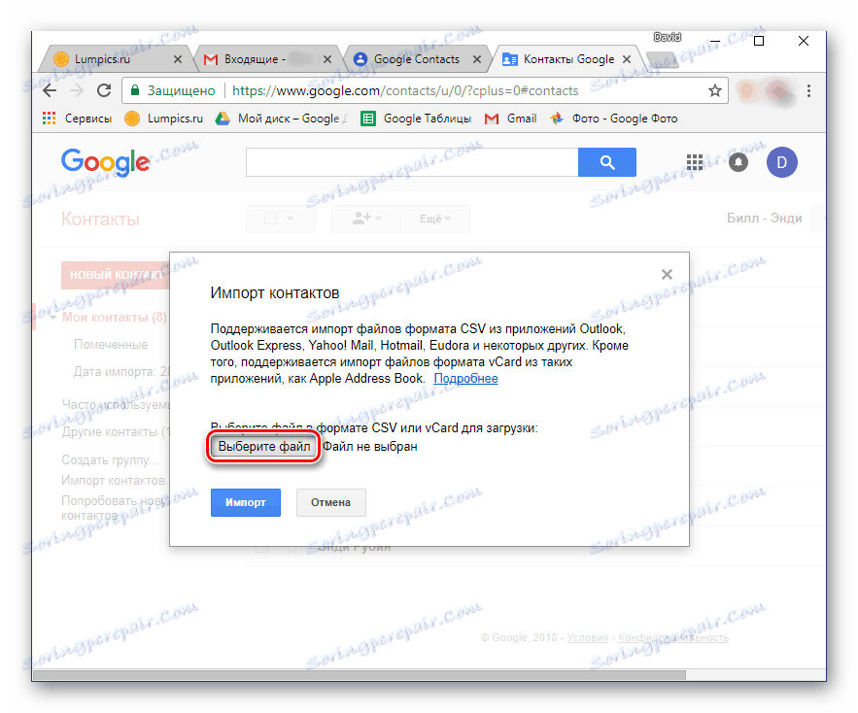The image size is (858, 713).
Task: Close Импорт контактов dialog with X
Action: [667, 274]
